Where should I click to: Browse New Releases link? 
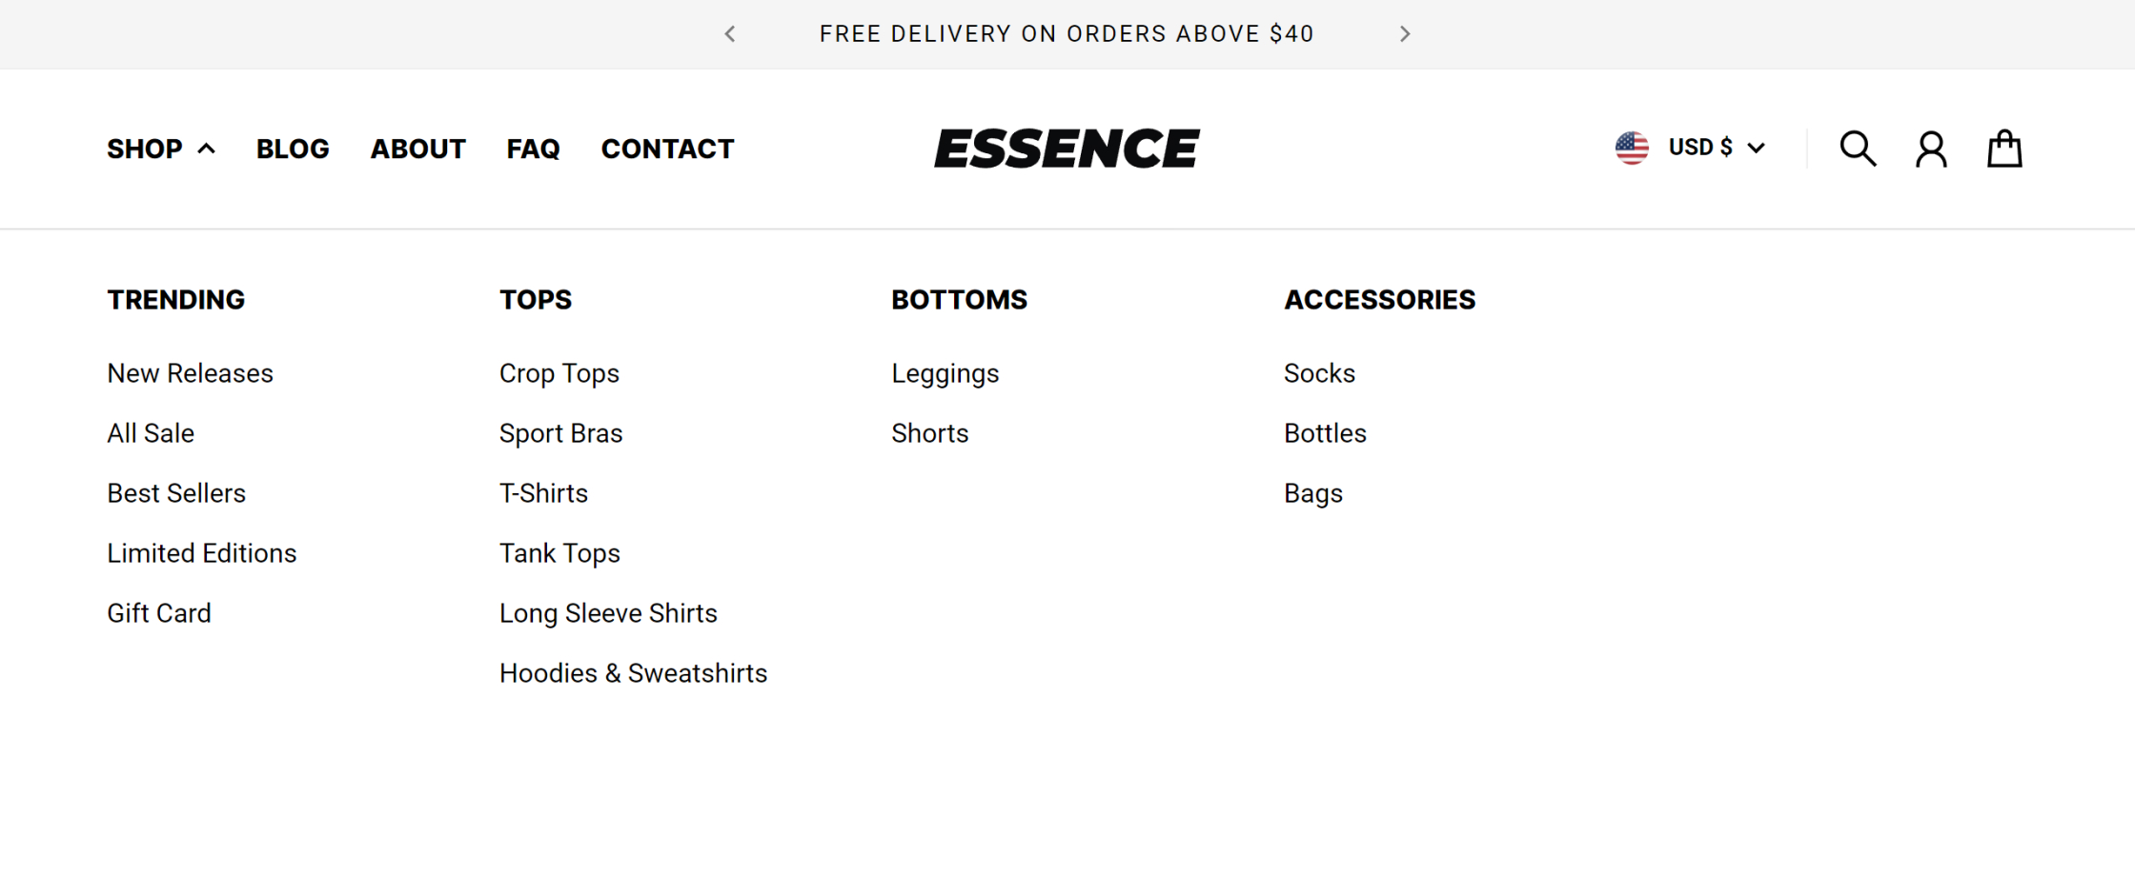click(x=190, y=373)
